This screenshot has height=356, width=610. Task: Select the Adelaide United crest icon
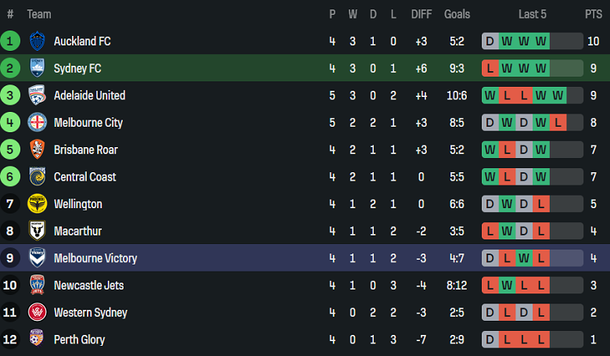37,95
